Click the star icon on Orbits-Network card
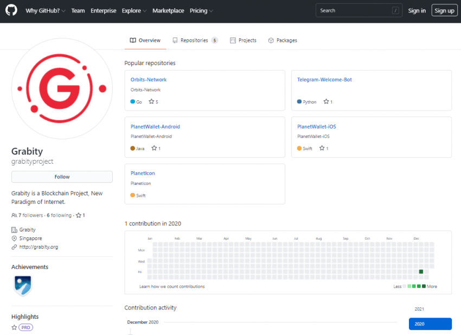Viewport: 461px width, 335px height. coord(151,102)
